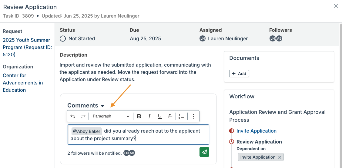The width and height of the screenshot is (342, 168).
Task: Click the Not Started status label
Action: [82, 39]
